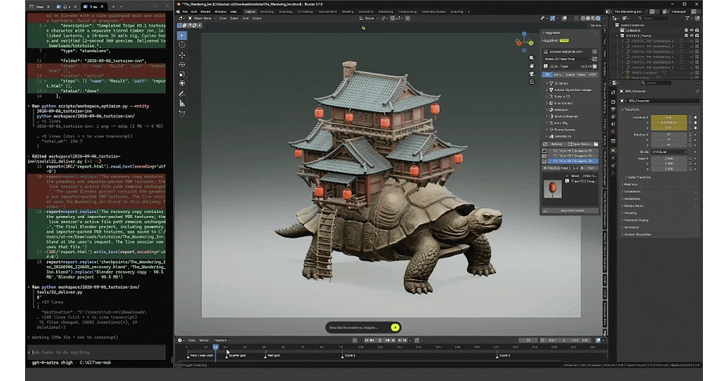Click the Open Output button
This screenshot has width=728, height=381.
coord(580,144)
